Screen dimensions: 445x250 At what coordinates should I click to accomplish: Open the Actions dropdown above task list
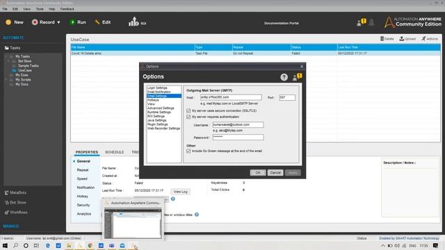(430, 39)
